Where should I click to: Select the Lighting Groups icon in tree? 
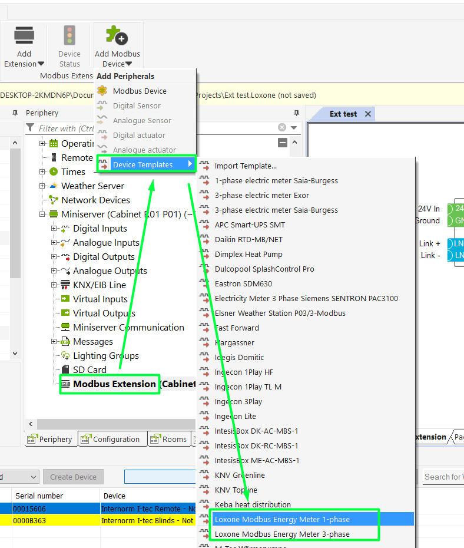point(65,356)
